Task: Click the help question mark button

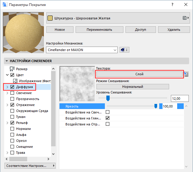Action: (172, 4)
